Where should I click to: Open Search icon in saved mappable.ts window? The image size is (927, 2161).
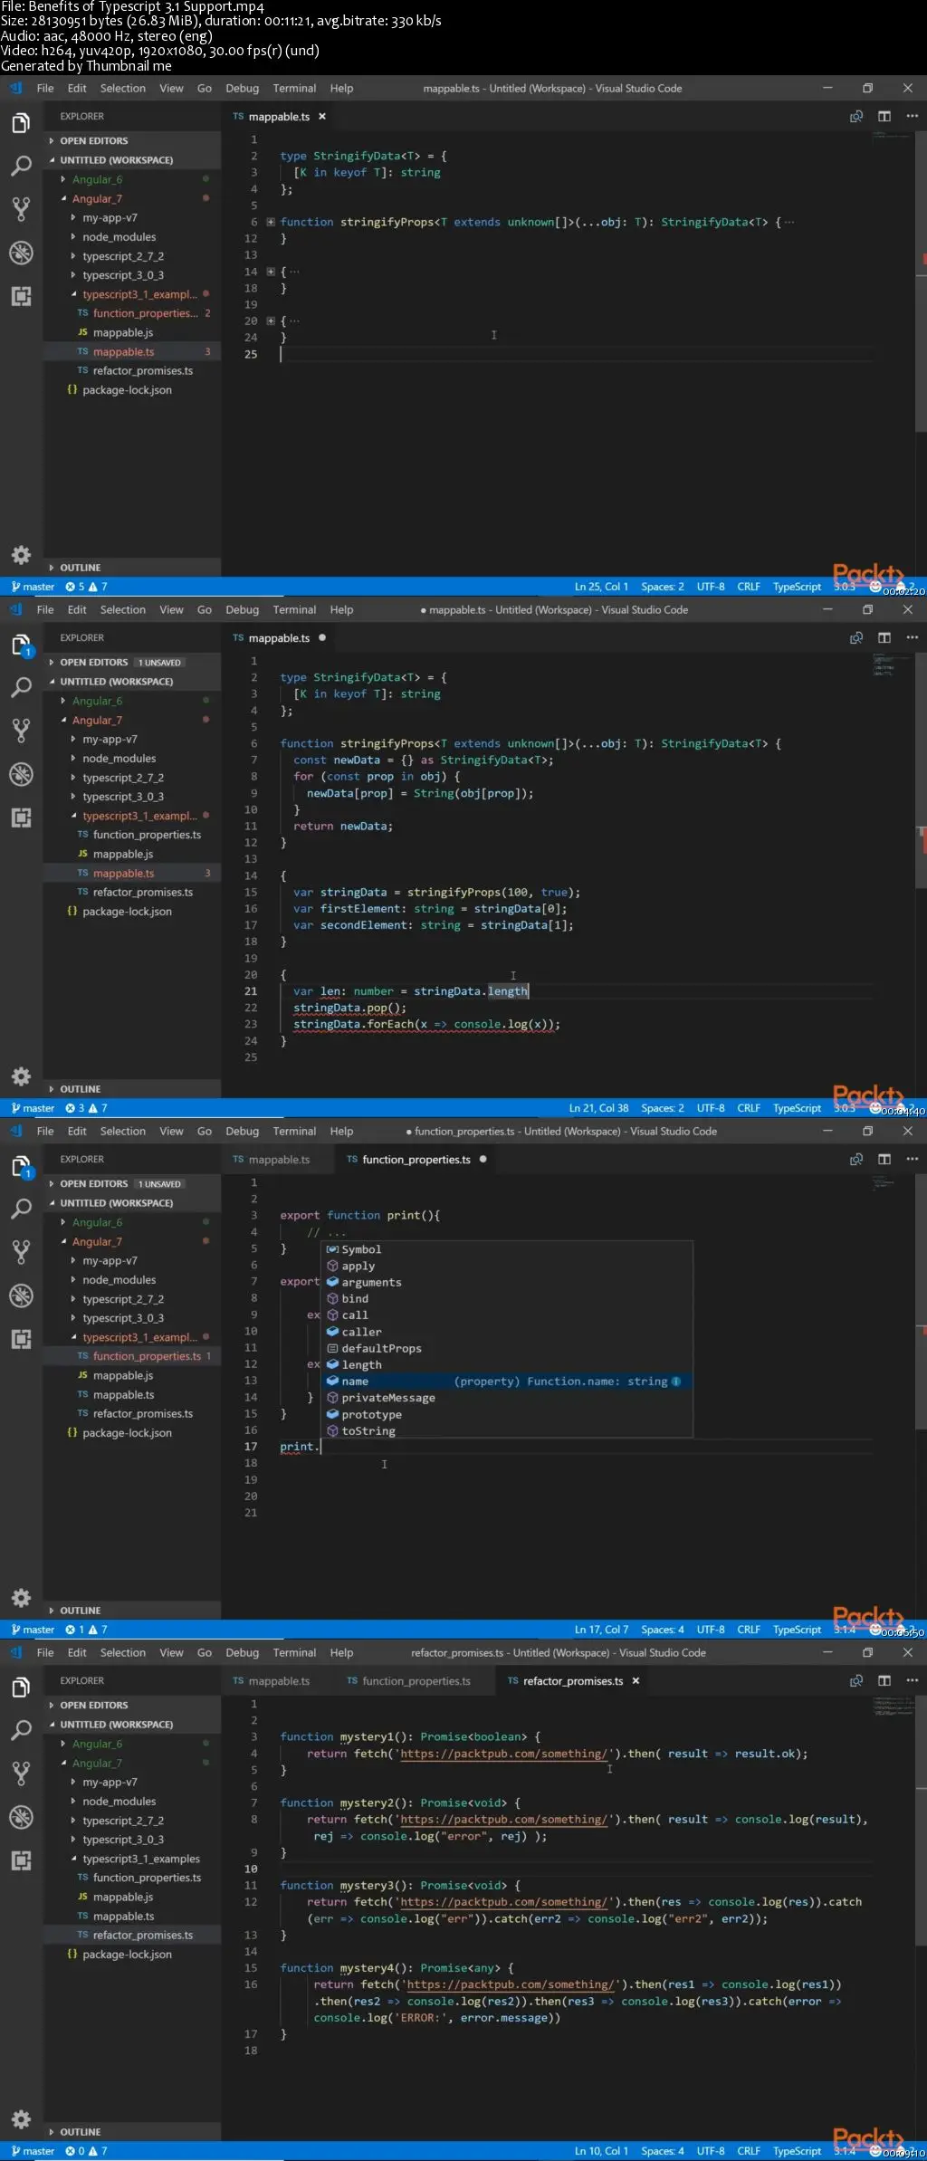(x=21, y=166)
